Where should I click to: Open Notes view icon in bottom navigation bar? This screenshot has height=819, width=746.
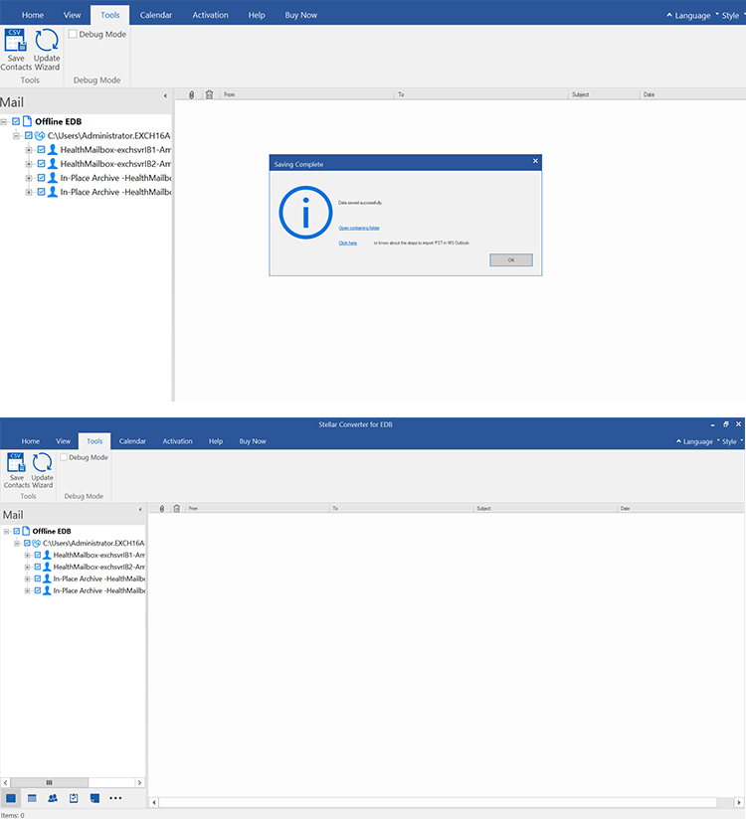coord(94,797)
